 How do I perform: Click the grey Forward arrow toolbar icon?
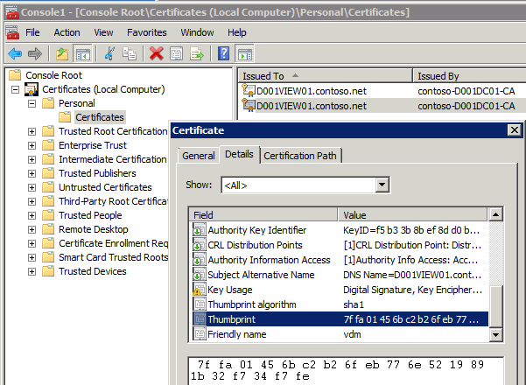coord(35,53)
